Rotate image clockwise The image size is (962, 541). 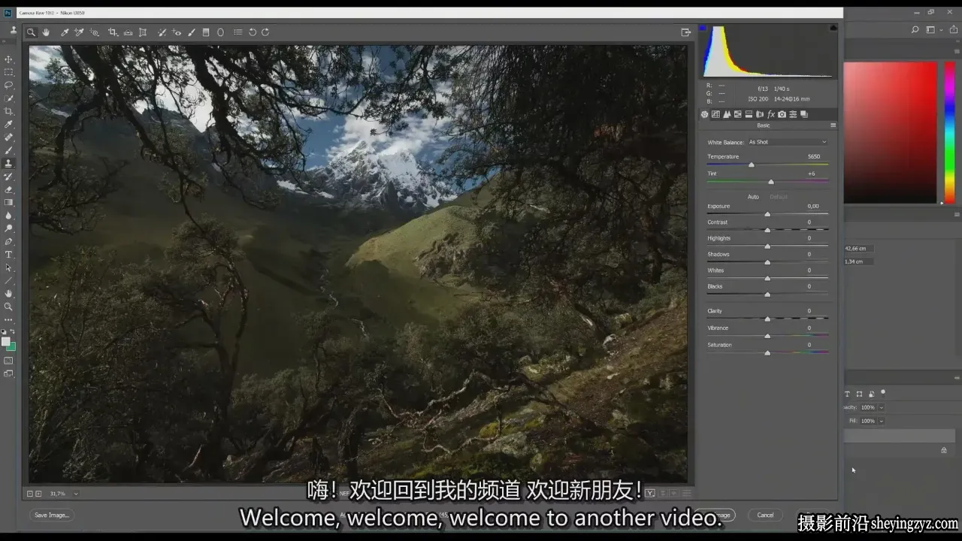(x=265, y=32)
